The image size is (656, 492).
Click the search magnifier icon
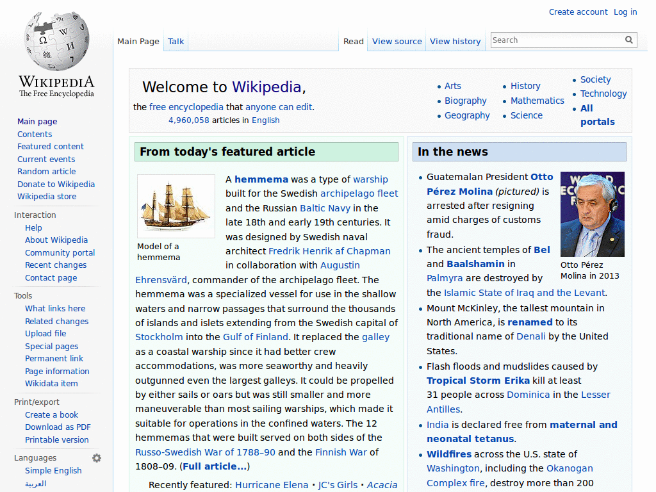629,40
